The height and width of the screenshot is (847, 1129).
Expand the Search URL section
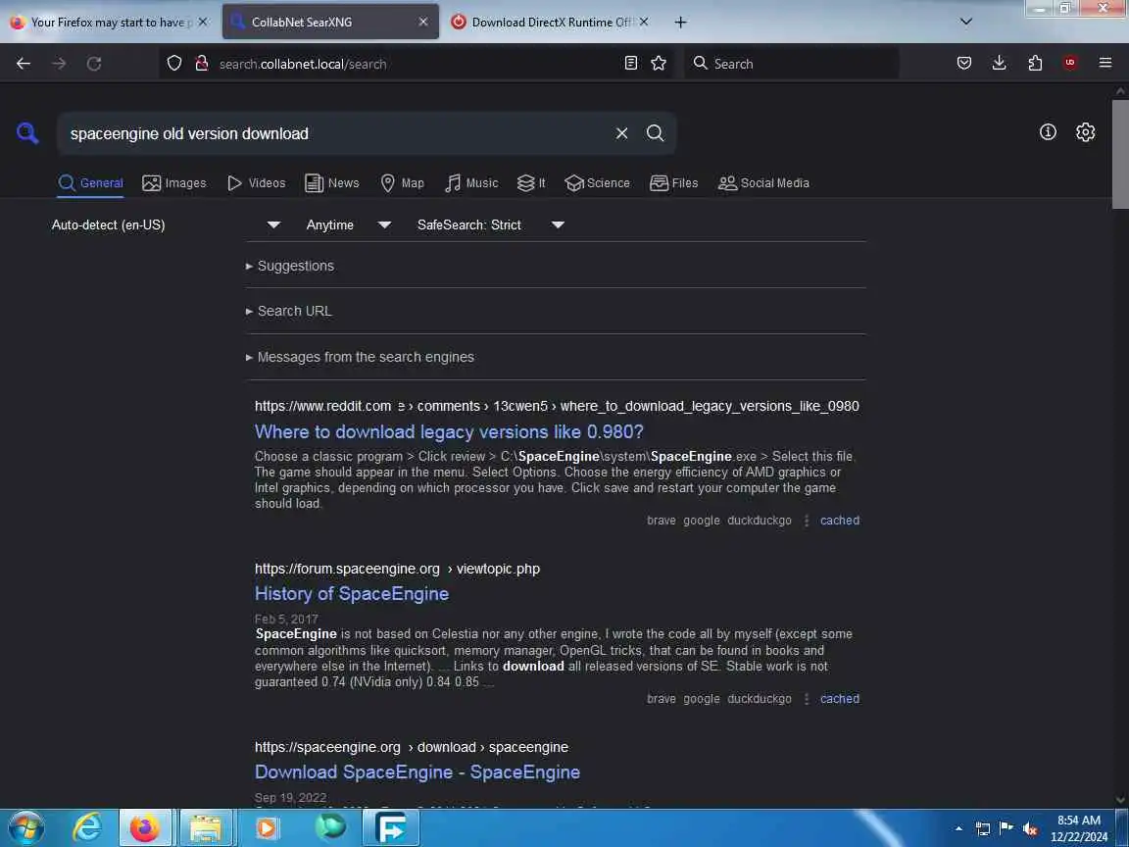289,311
